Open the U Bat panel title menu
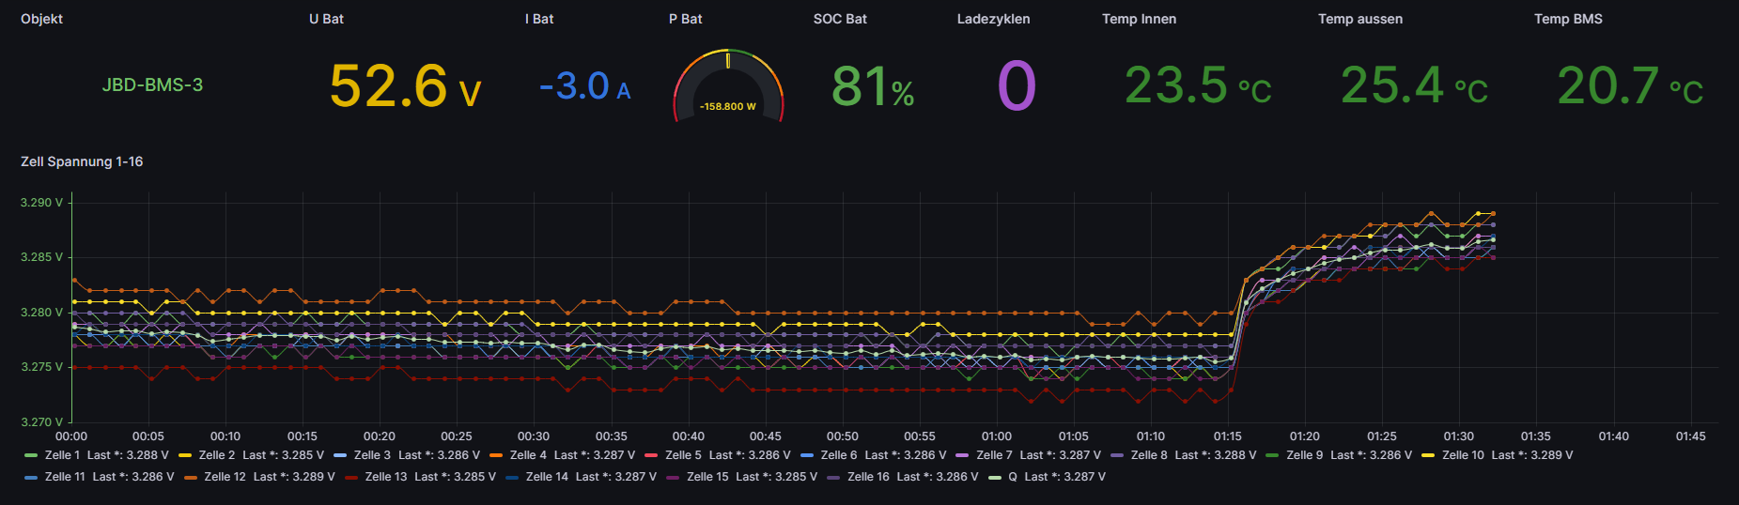 (326, 19)
